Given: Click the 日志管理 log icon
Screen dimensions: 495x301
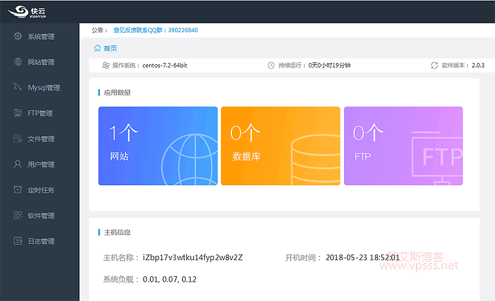Looking at the screenshot, I should click(x=18, y=241).
